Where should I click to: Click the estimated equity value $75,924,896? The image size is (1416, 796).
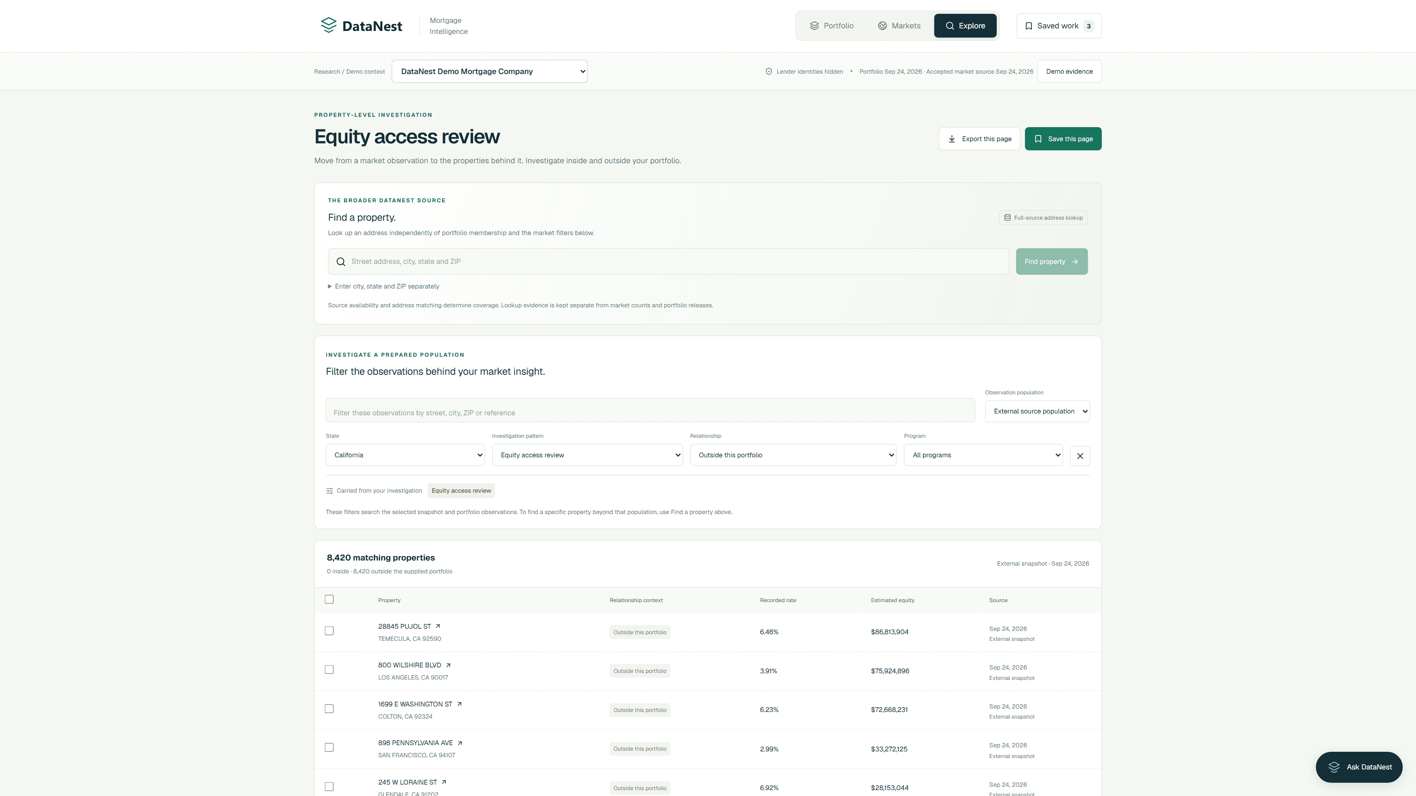coord(889,671)
